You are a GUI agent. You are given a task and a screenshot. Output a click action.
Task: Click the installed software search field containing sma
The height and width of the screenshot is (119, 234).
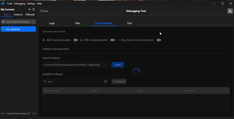[x=75, y=81]
